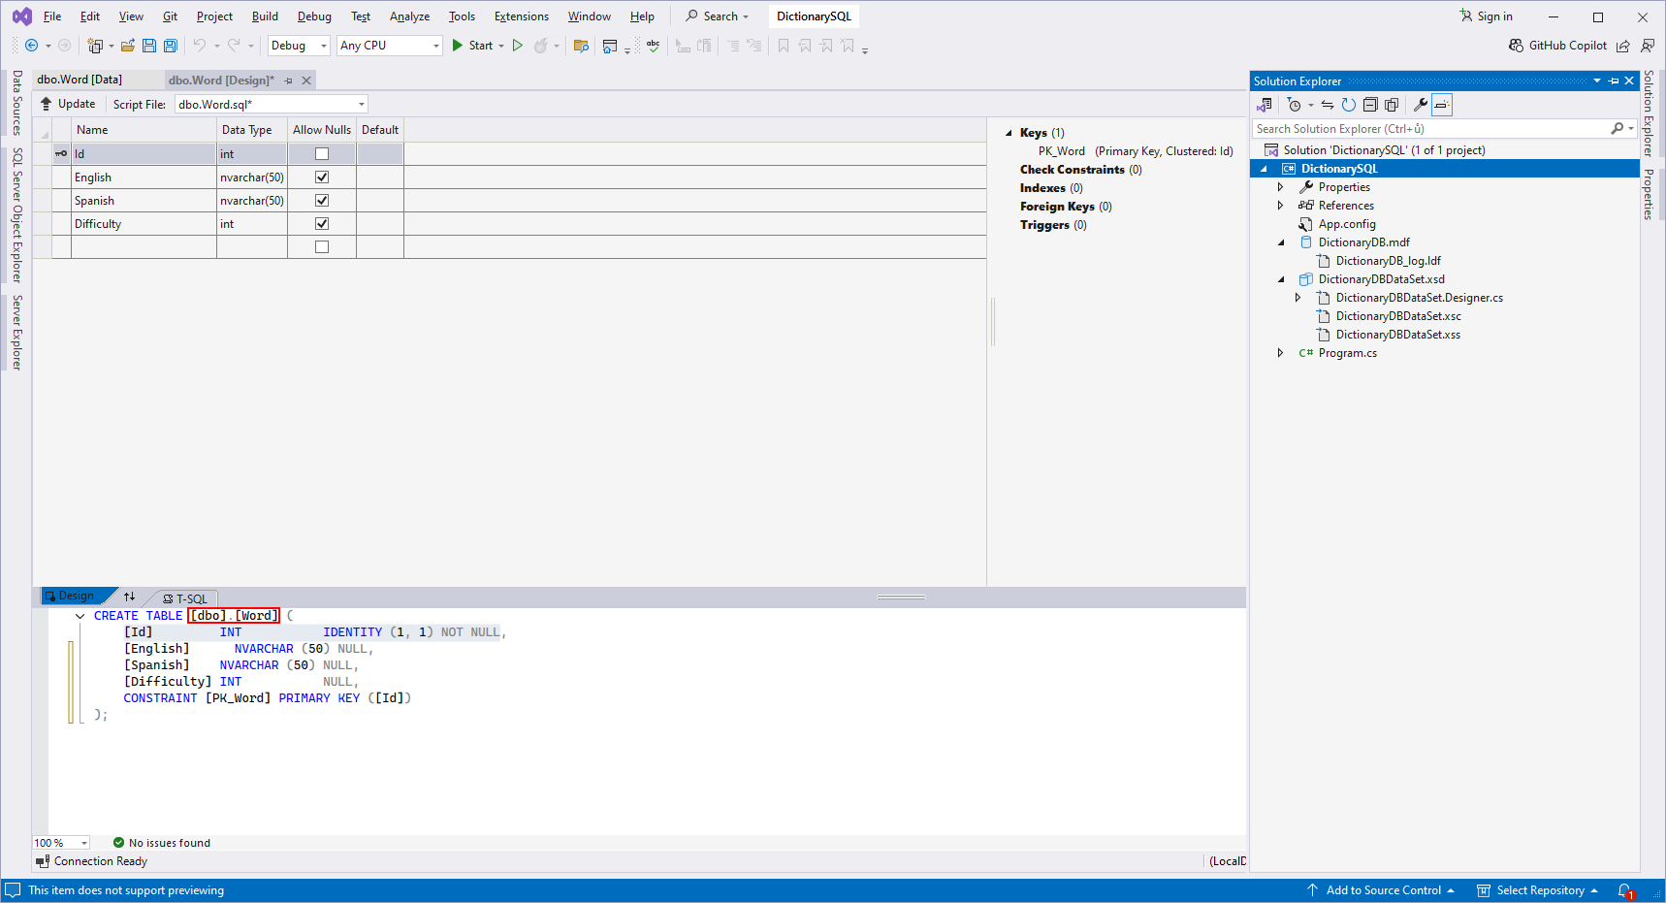Expand the Program.cs tree node
The height and width of the screenshot is (903, 1666).
(x=1280, y=353)
